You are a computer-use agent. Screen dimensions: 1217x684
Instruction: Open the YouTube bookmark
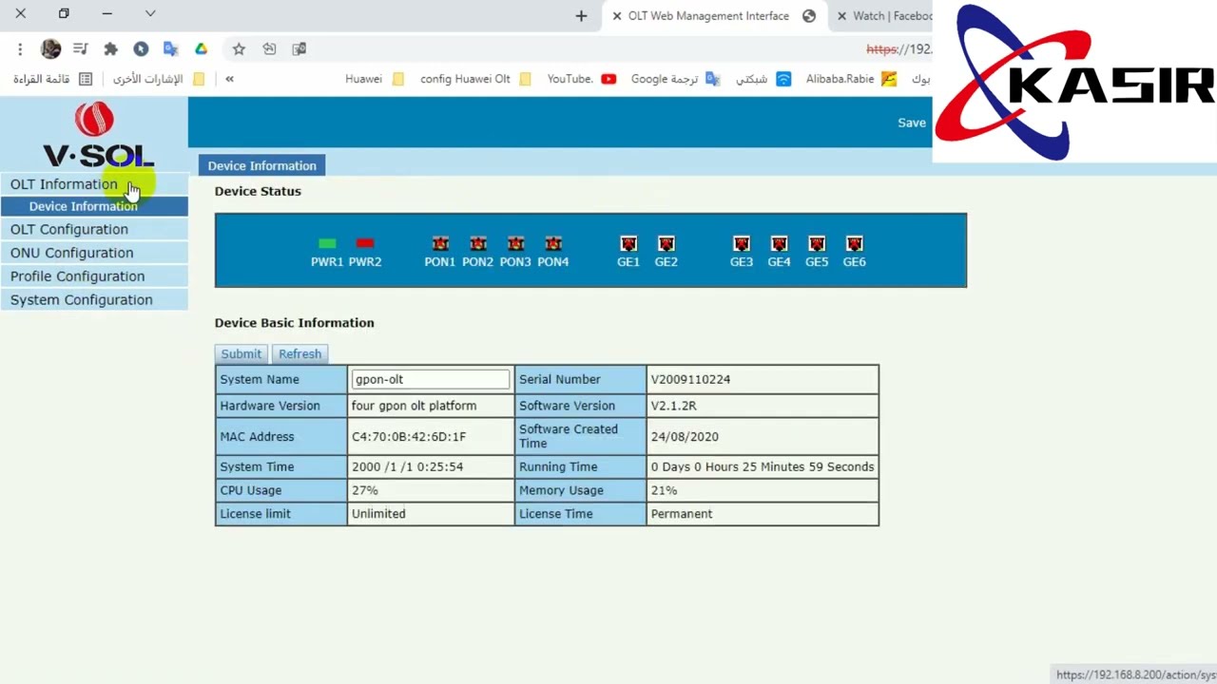point(581,79)
